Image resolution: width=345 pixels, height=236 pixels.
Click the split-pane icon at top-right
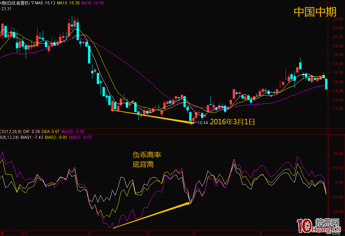point(325,3)
